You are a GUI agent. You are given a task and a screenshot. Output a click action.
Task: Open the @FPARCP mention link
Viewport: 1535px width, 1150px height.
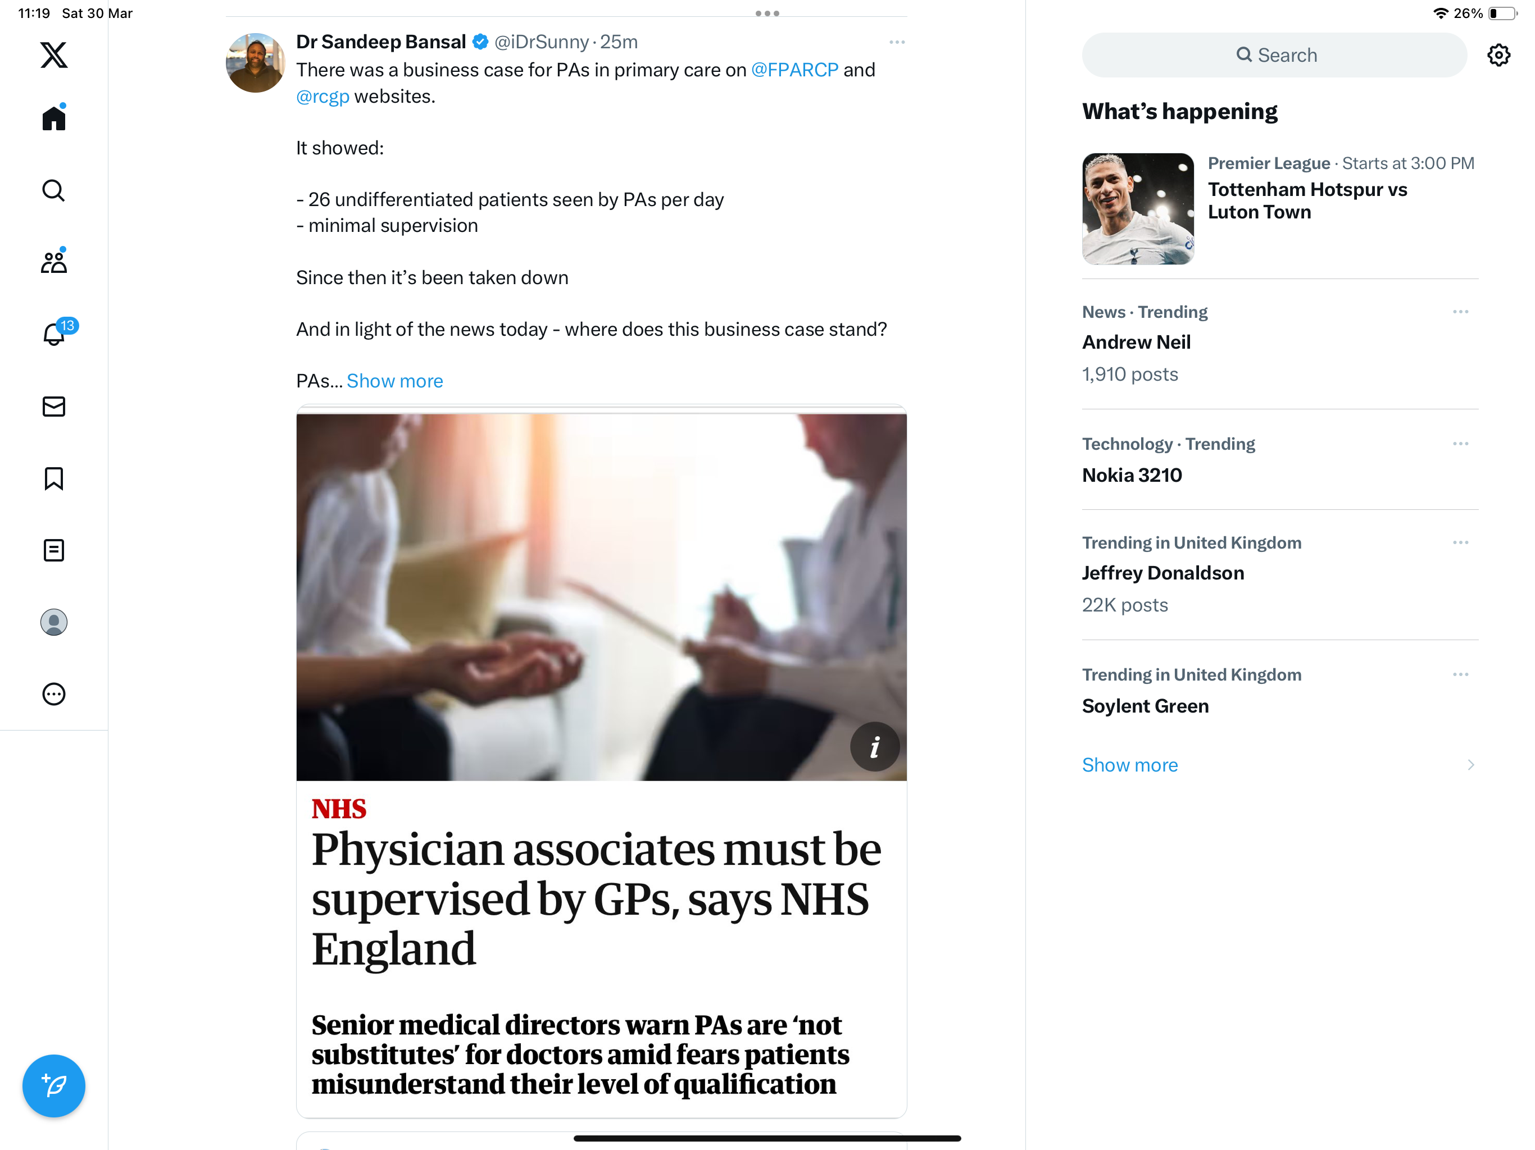click(794, 70)
